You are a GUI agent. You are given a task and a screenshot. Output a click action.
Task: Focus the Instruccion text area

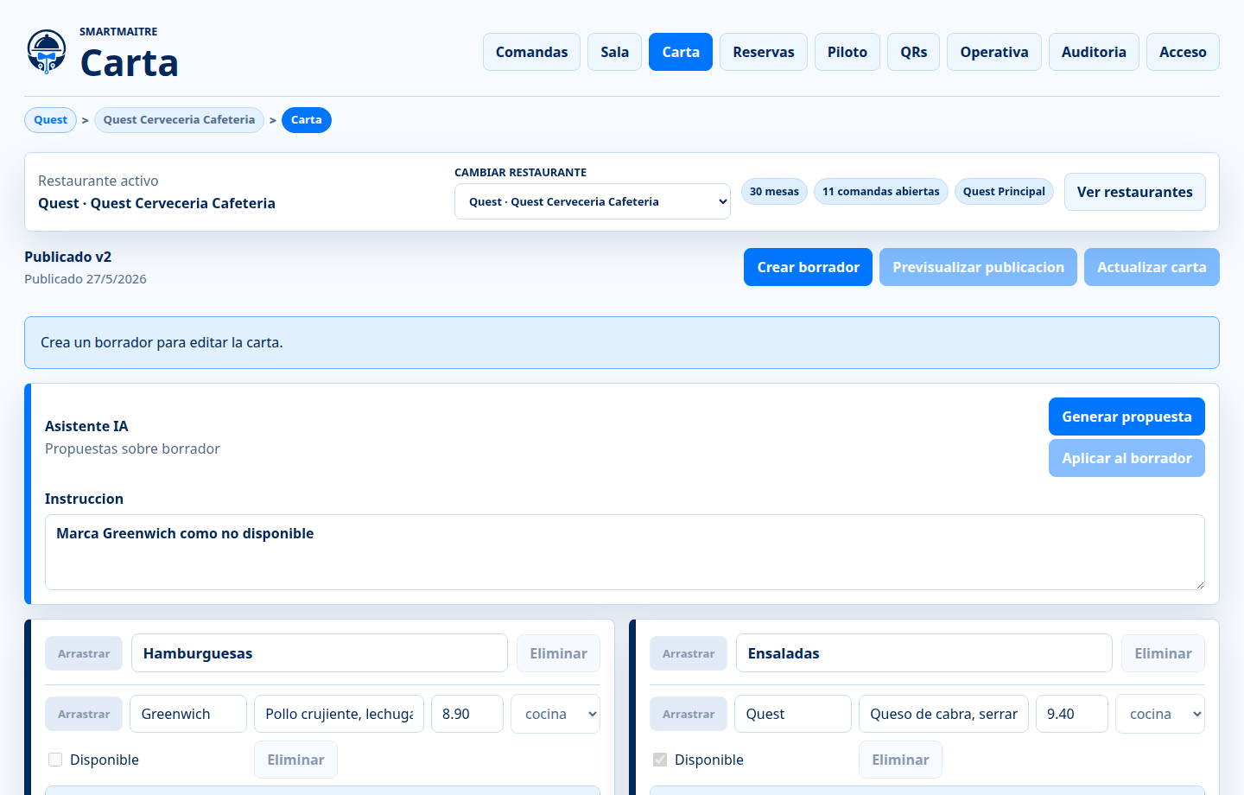625,552
